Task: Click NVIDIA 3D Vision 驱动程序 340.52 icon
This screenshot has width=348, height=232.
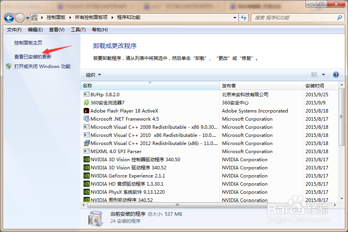Action: pos(86,167)
